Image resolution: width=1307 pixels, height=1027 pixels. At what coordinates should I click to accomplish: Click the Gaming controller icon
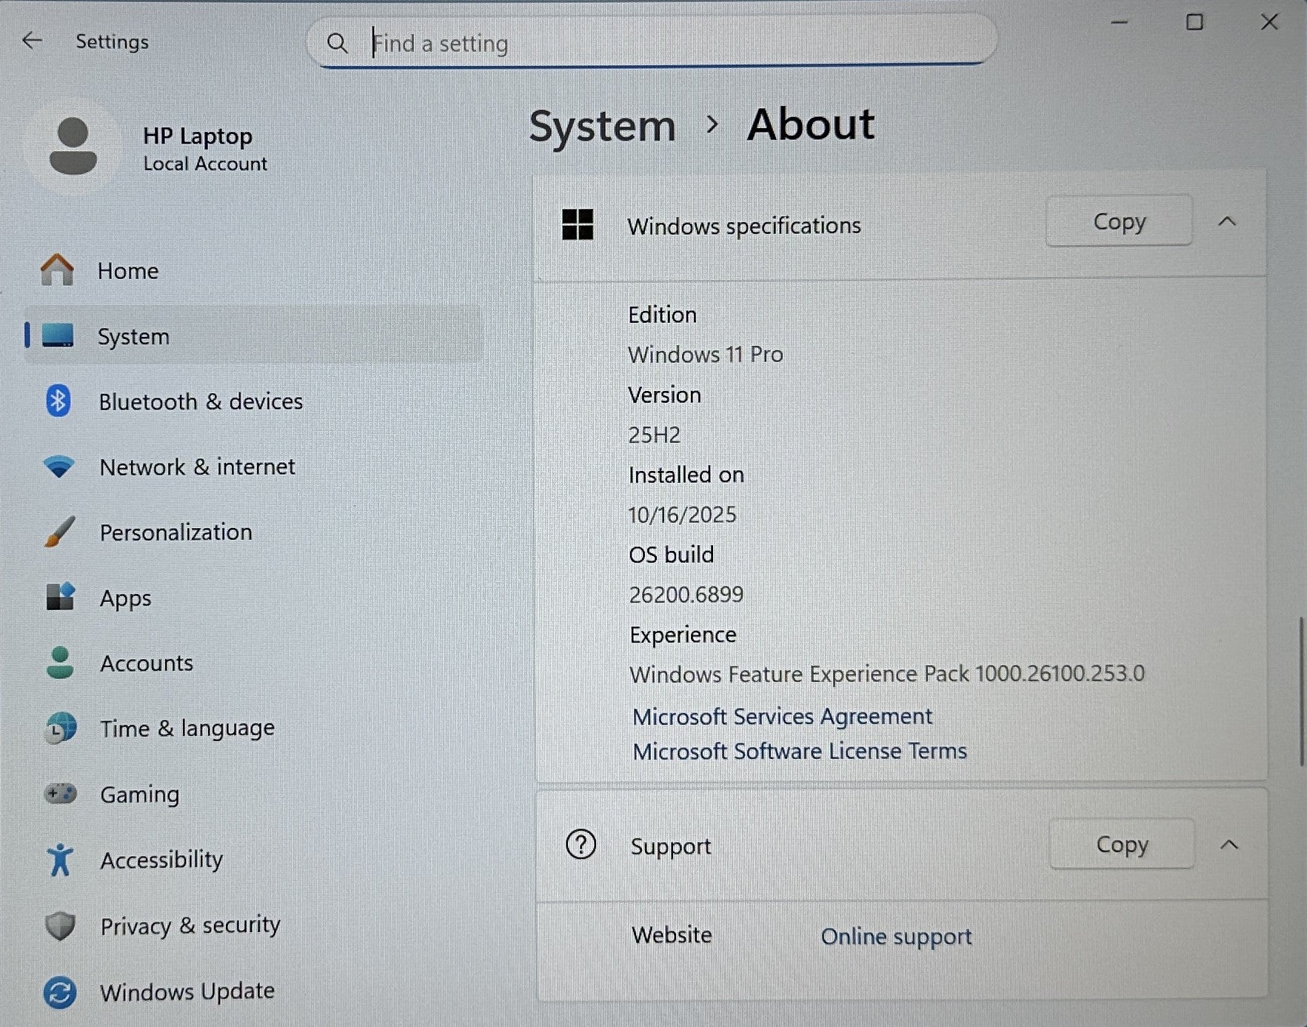(x=60, y=794)
